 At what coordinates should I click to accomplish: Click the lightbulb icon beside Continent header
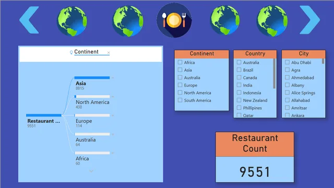click(71, 52)
